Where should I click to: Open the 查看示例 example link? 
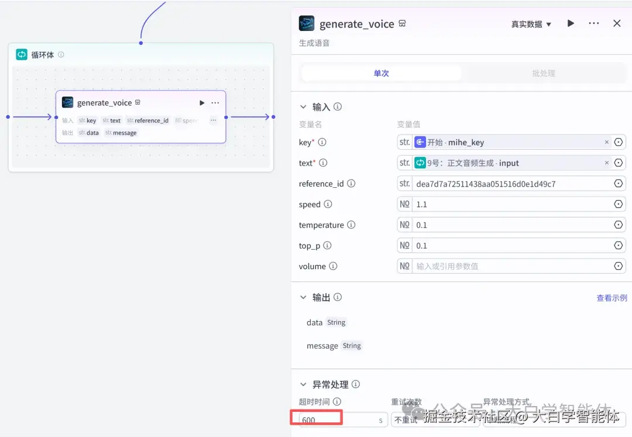pyautogui.click(x=612, y=297)
